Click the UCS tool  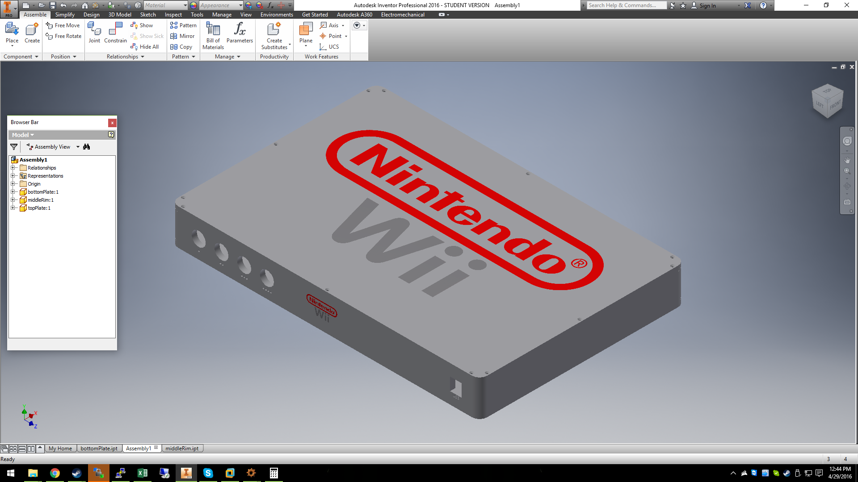point(329,47)
